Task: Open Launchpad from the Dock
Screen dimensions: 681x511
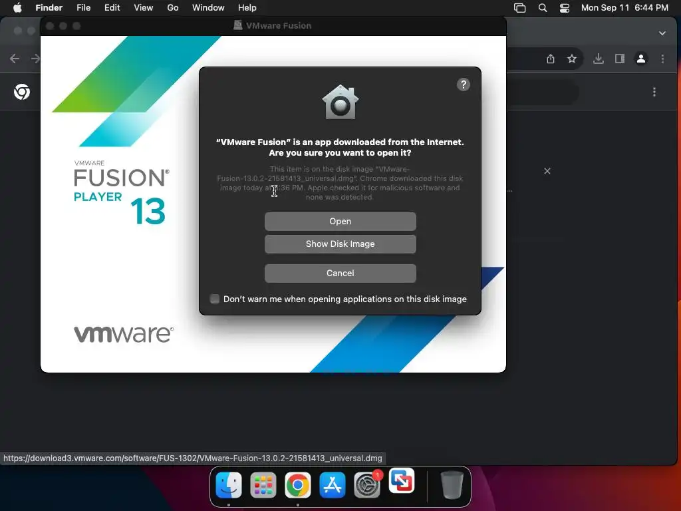Action: [x=263, y=484]
